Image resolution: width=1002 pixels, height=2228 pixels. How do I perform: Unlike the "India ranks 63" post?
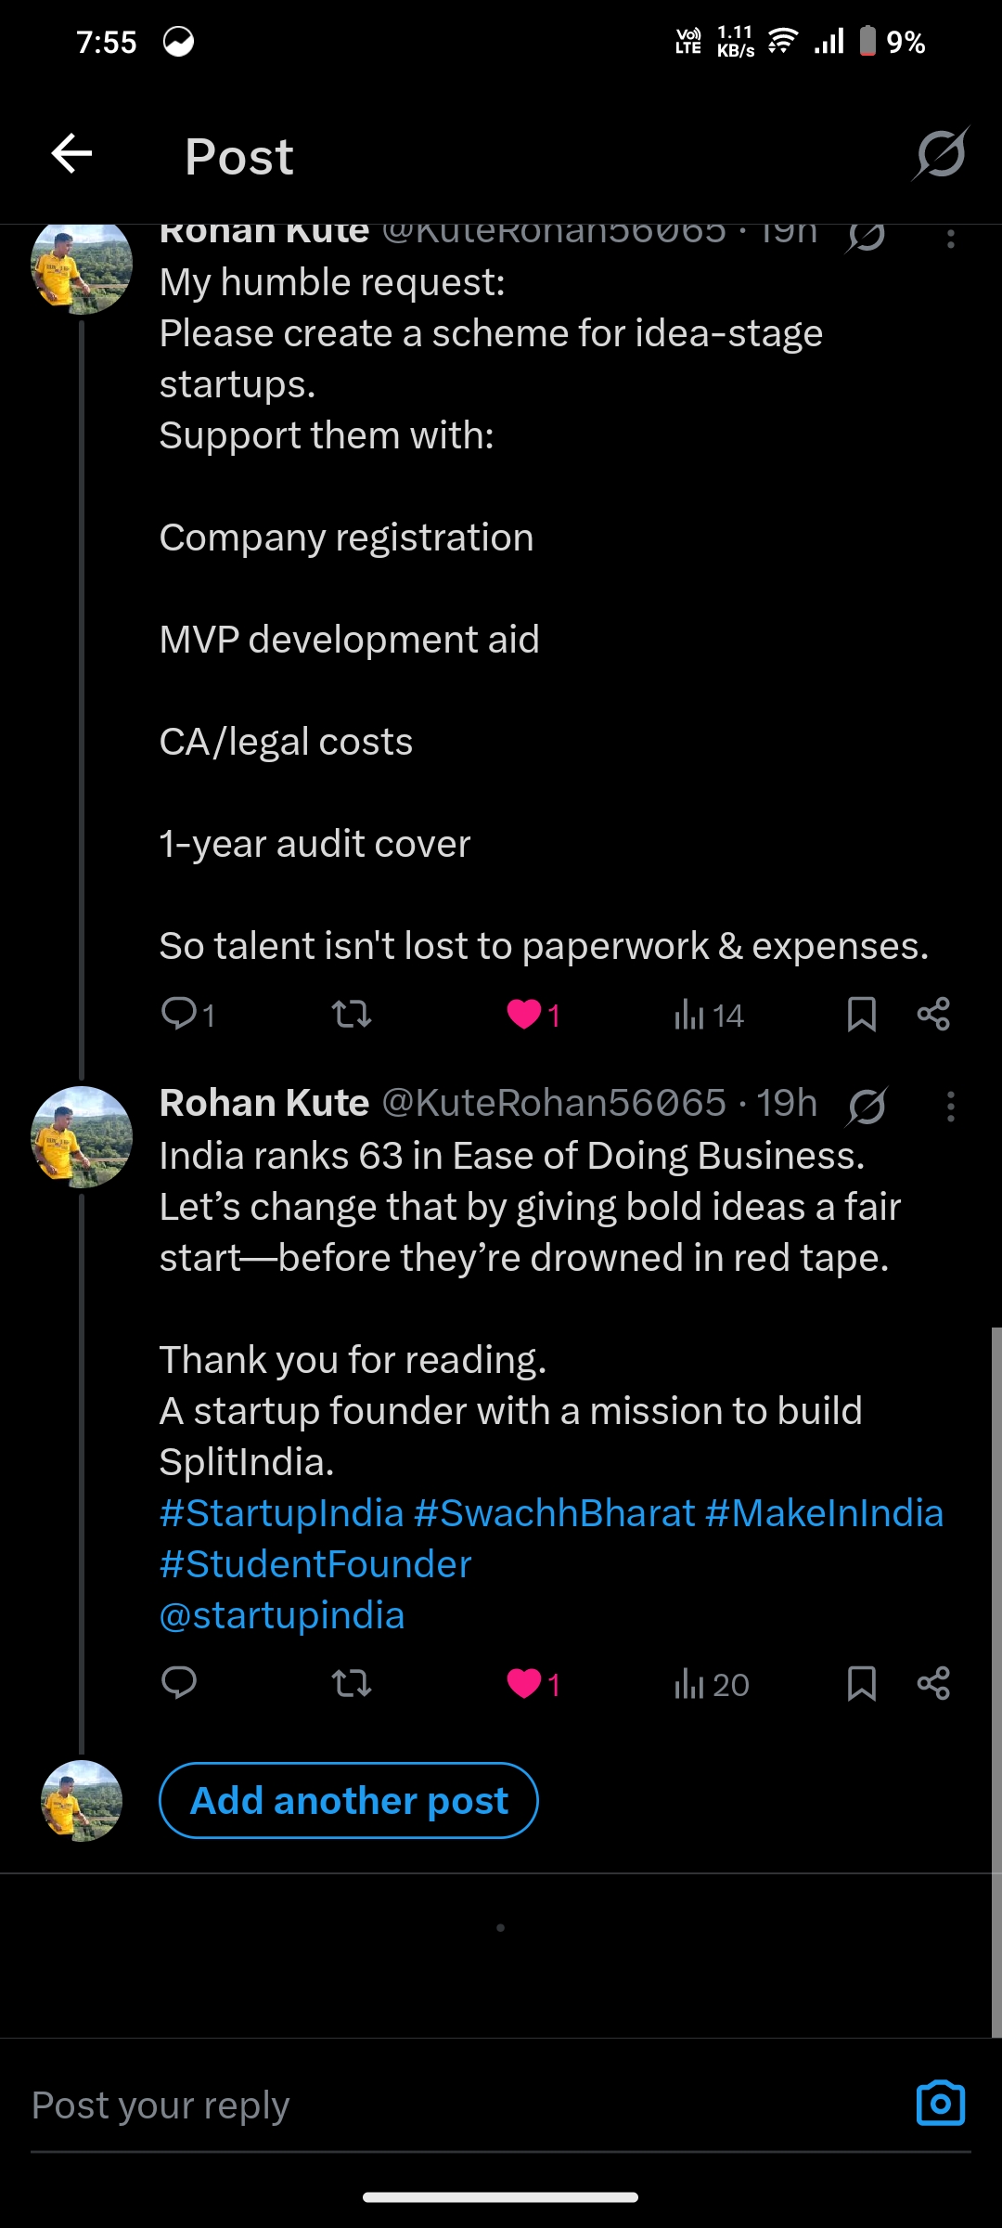[x=524, y=1683]
